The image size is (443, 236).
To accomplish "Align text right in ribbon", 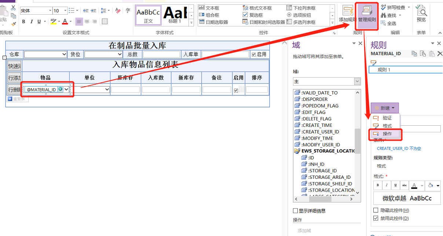I will click(95, 22).
